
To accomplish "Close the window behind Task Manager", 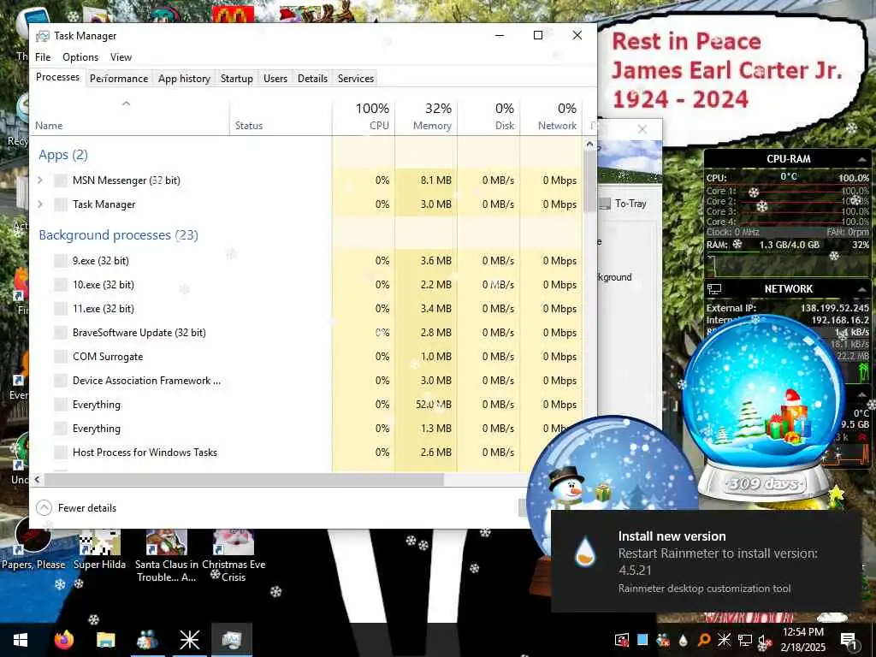I will pos(642,130).
